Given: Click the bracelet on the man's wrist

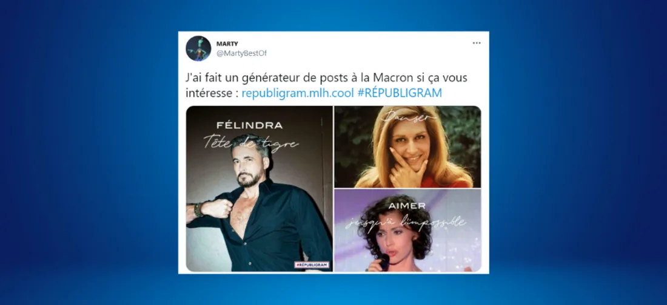Looking at the screenshot, I should coord(198,210).
